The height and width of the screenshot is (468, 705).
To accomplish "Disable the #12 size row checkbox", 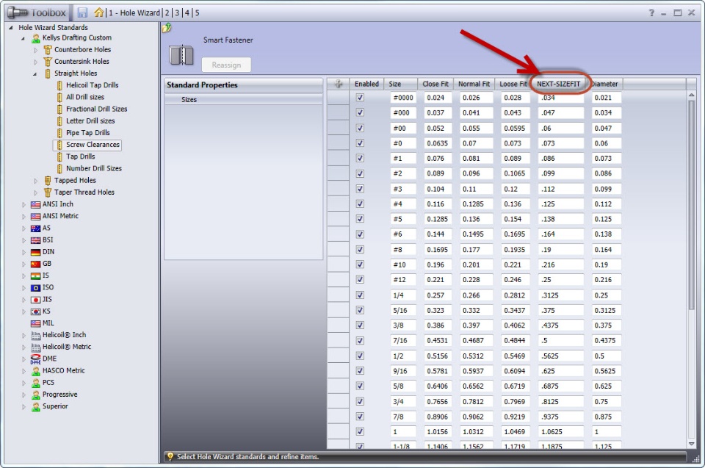I will tap(360, 279).
